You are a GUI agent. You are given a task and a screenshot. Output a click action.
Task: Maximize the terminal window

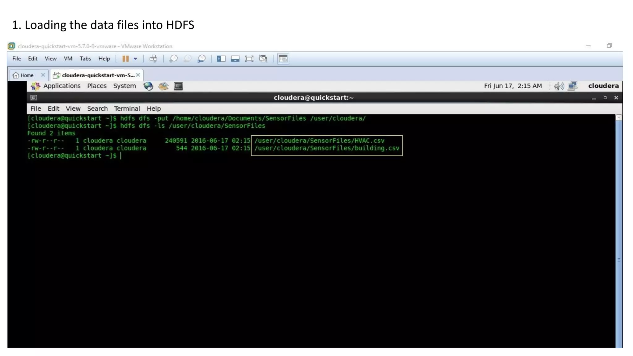605,98
